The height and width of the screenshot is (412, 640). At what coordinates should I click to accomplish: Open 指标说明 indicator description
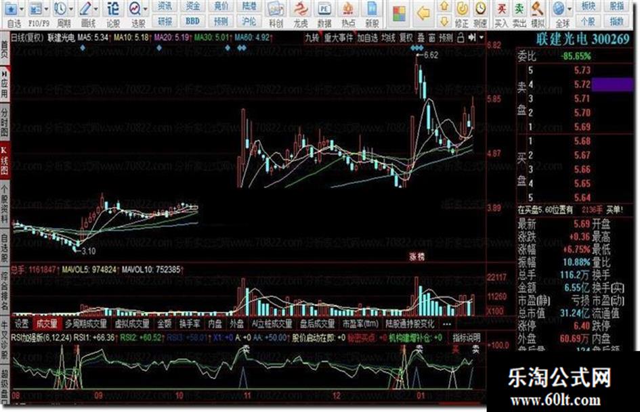point(467,338)
